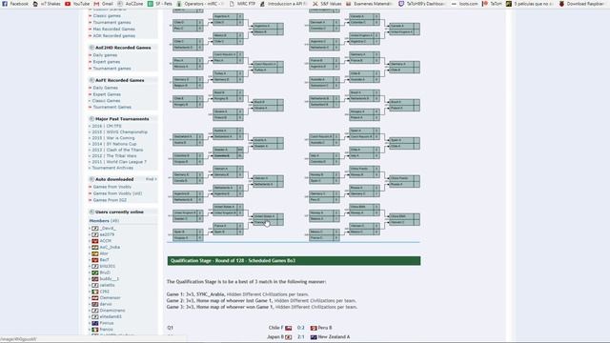The image size is (610, 343).
Task: Click the flag icon beside _David_
Action: coord(95,229)
